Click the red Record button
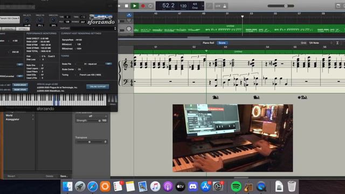Screen dimensions: 345x194 pyautogui.click(x=143, y=6)
